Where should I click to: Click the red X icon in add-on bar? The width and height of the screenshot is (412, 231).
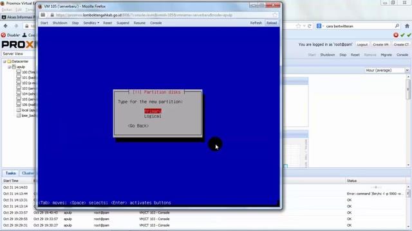tap(396, 35)
